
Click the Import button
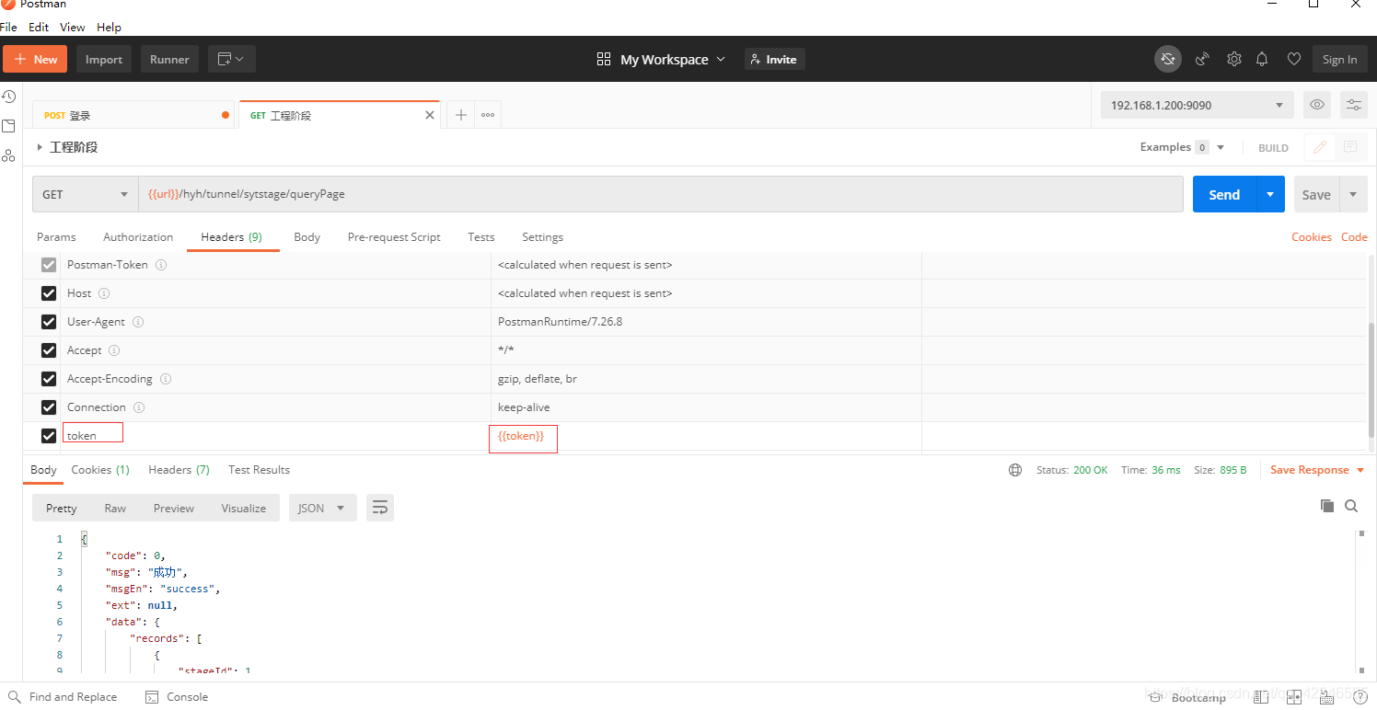[104, 59]
